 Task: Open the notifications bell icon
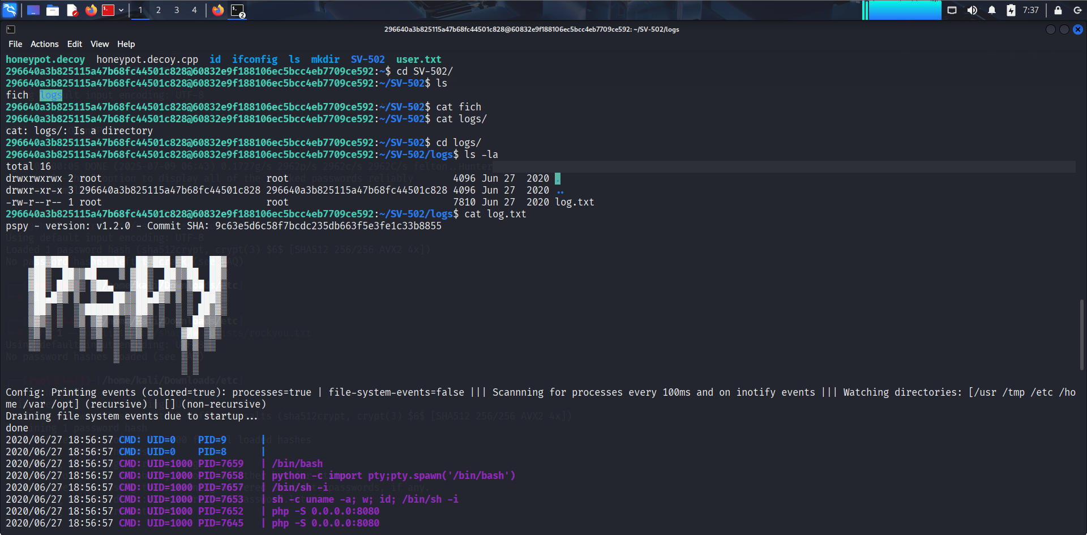coord(992,10)
